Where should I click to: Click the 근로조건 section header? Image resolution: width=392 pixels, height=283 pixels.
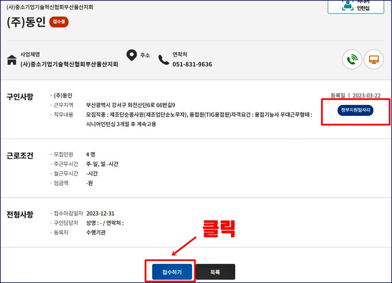[x=20, y=156]
